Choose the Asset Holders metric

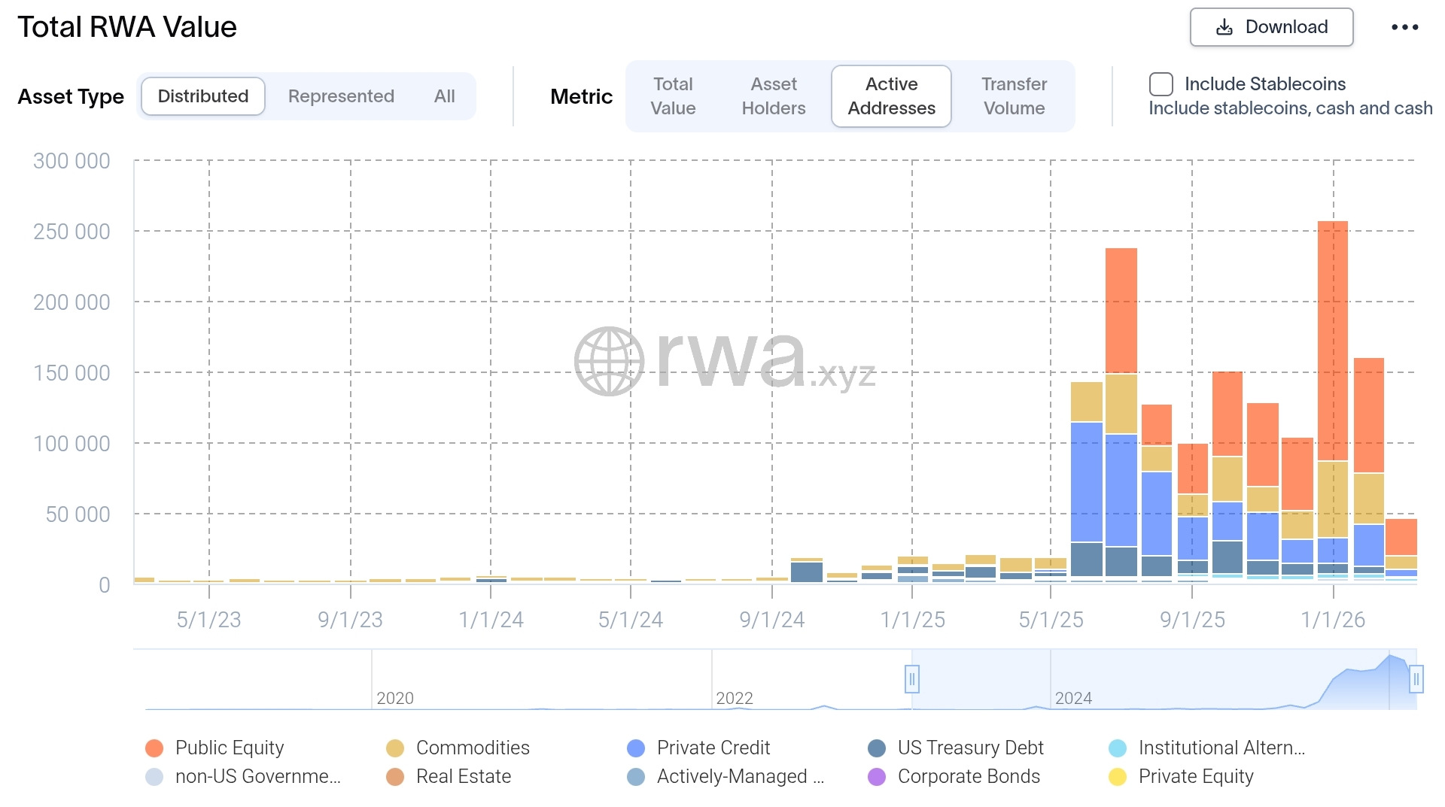pyautogui.click(x=773, y=96)
